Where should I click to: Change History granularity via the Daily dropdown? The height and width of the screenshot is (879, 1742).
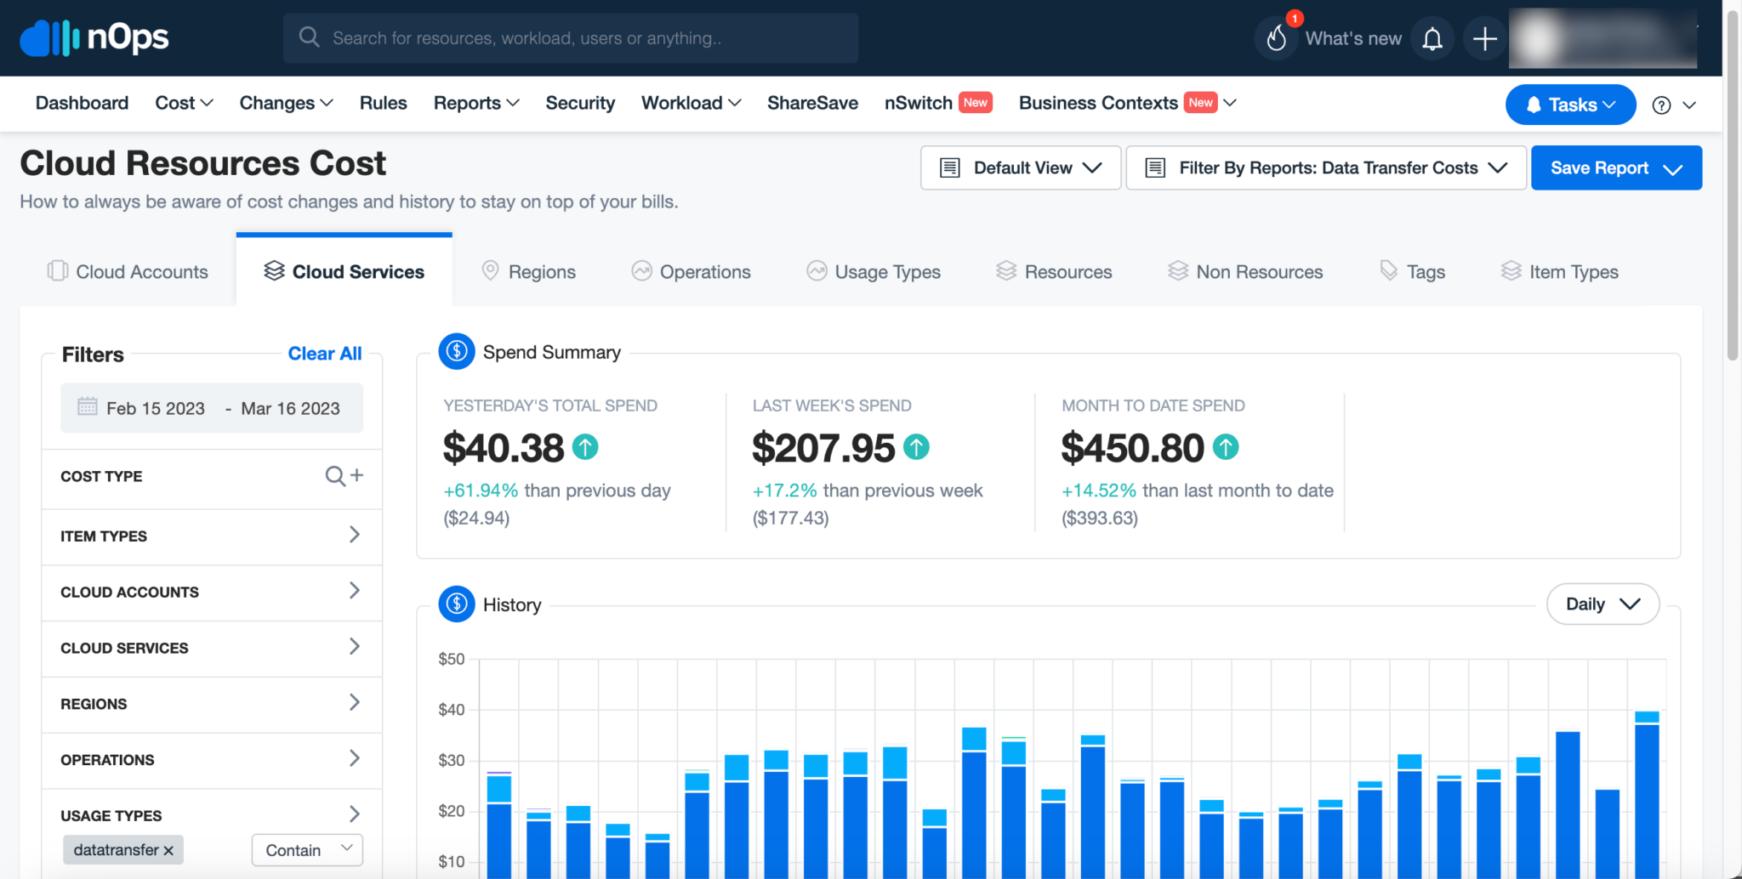coord(1603,604)
